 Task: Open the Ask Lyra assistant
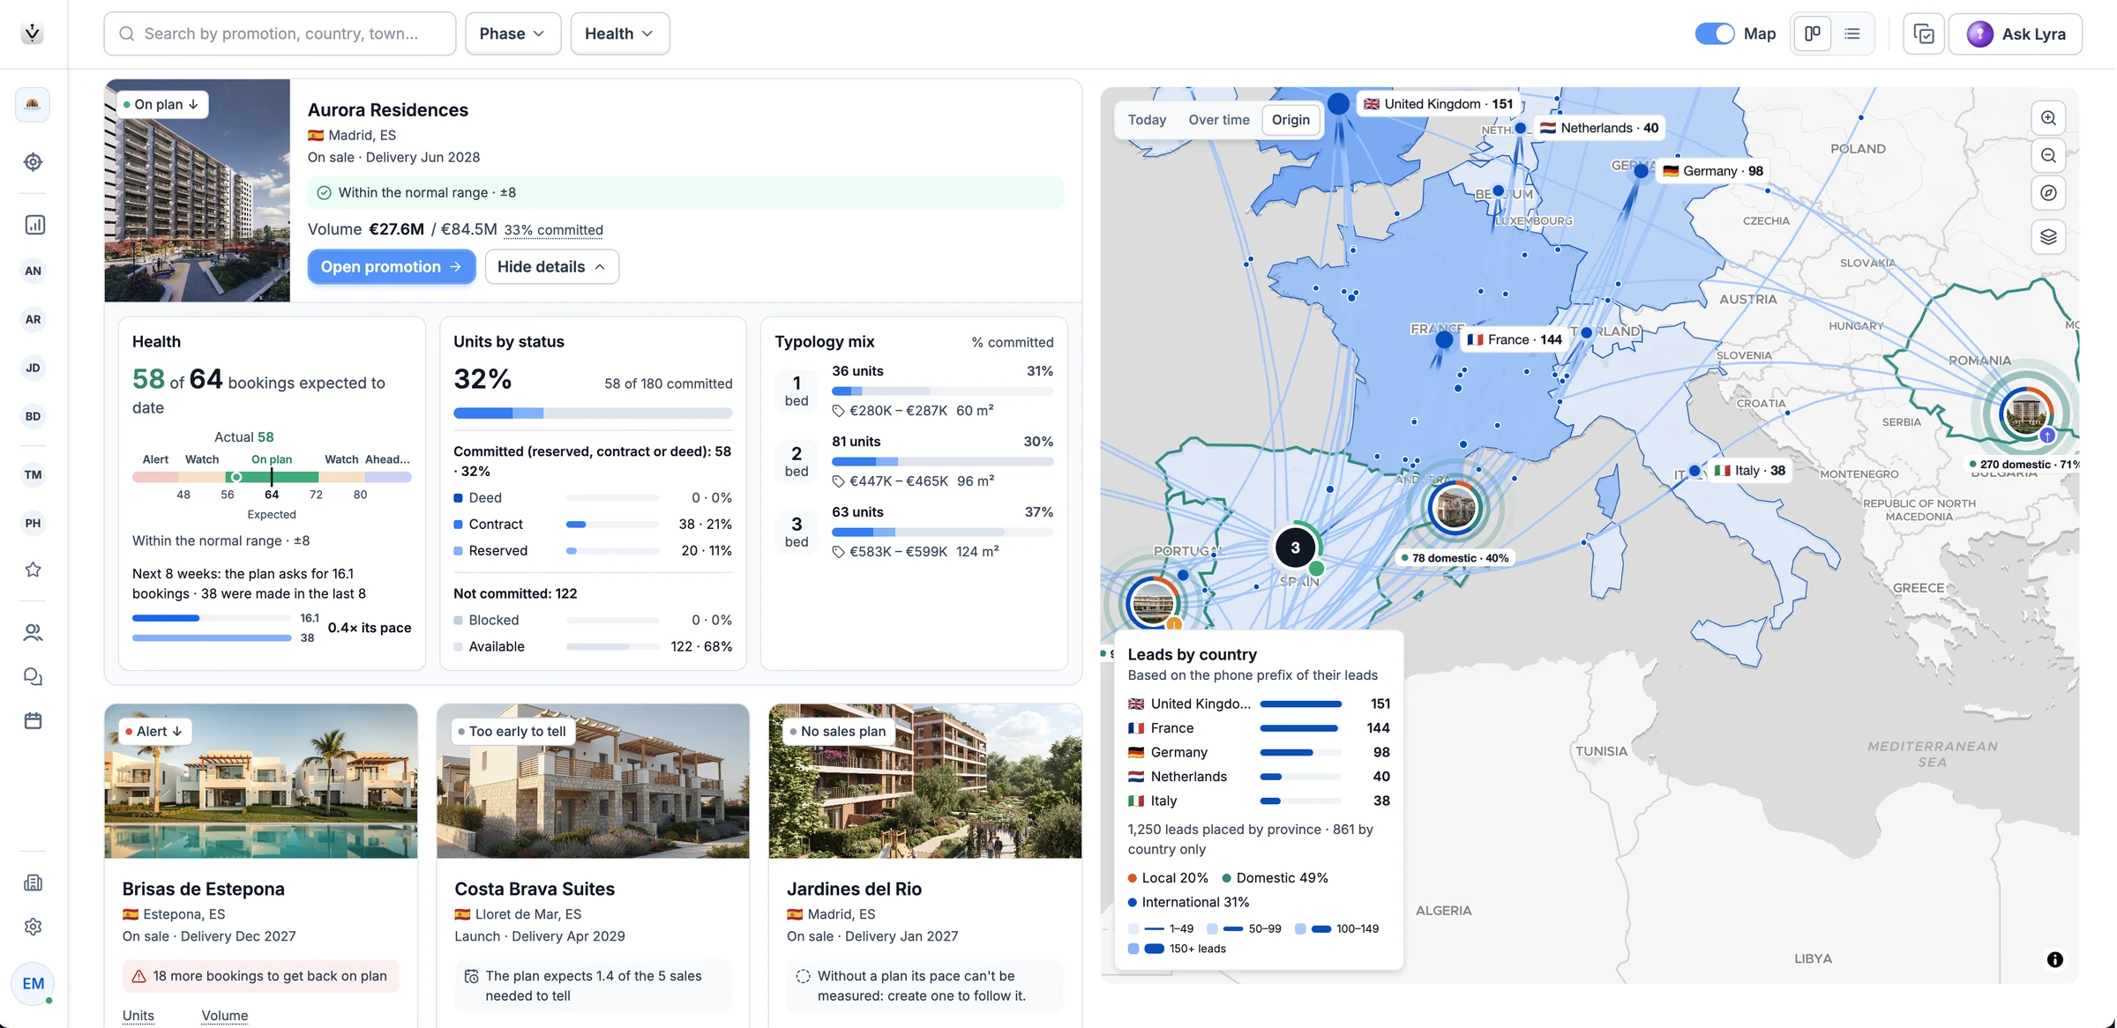pyautogui.click(x=2016, y=34)
